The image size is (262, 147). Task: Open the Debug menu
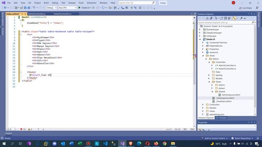(x=55, y=3)
